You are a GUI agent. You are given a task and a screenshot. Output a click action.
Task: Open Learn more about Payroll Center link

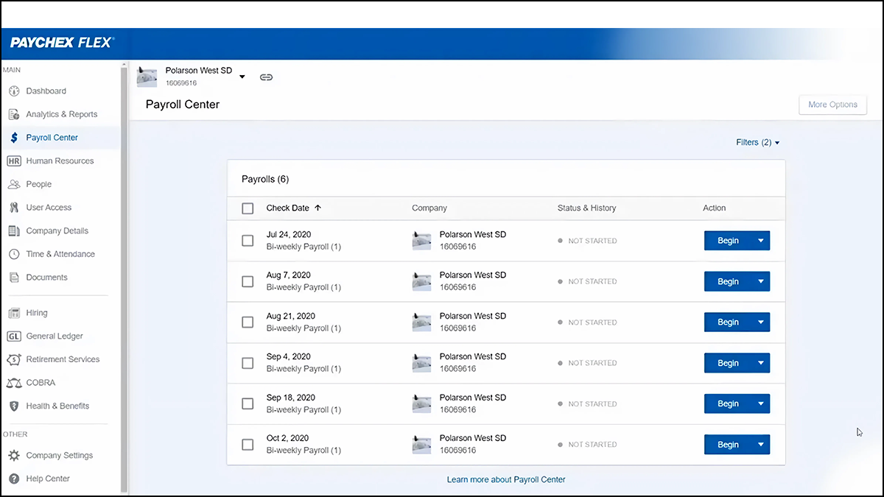pos(506,479)
